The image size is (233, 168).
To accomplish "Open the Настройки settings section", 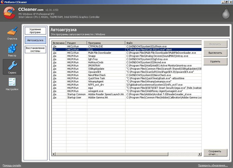I will [x=12, y=84].
